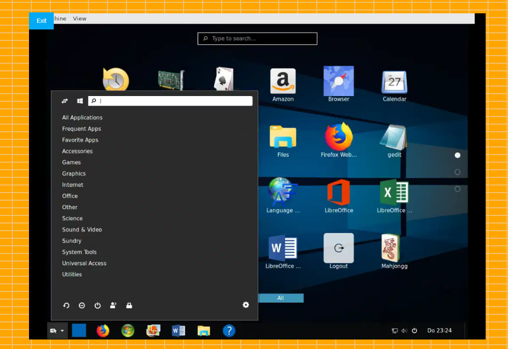This screenshot has height=349, width=508.
Task: Show Frequent Apps in the menu
Action: pyautogui.click(x=82, y=129)
